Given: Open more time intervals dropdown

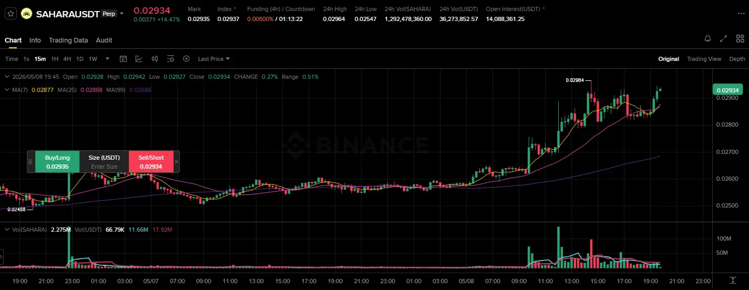Looking at the screenshot, I should [x=108, y=59].
